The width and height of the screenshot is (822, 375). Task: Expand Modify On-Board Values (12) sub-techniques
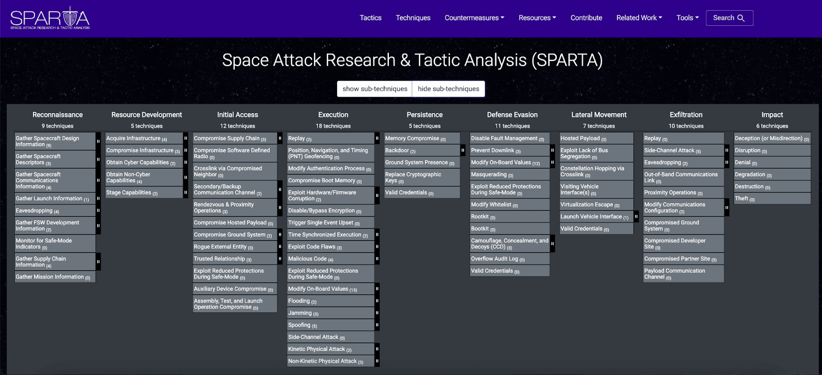click(x=553, y=162)
